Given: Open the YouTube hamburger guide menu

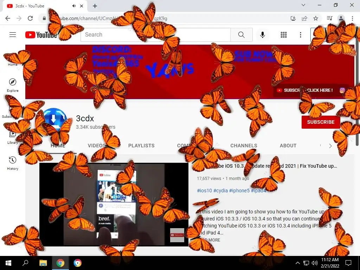Looking at the screenshot, I should [13, 35].
